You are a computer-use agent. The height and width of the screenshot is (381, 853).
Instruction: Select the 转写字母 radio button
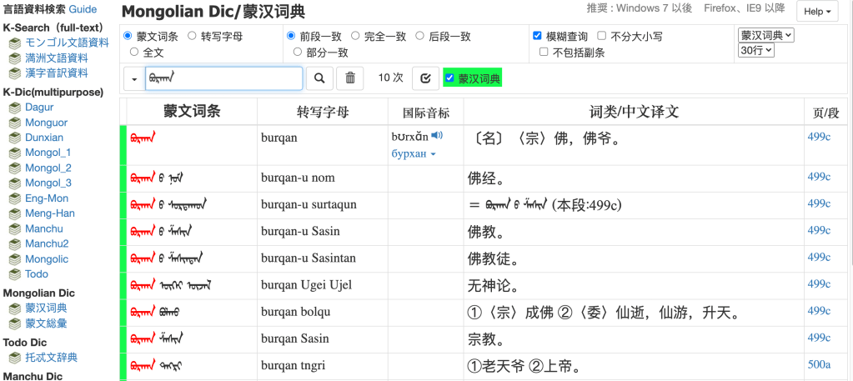pos(193,36)
